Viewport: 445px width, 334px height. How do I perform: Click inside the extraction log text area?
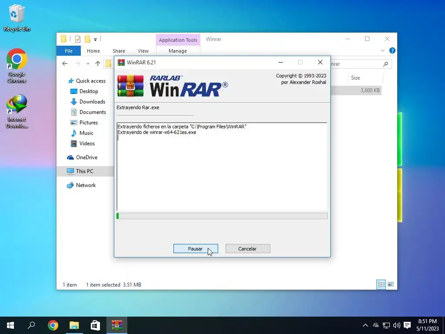222,167
